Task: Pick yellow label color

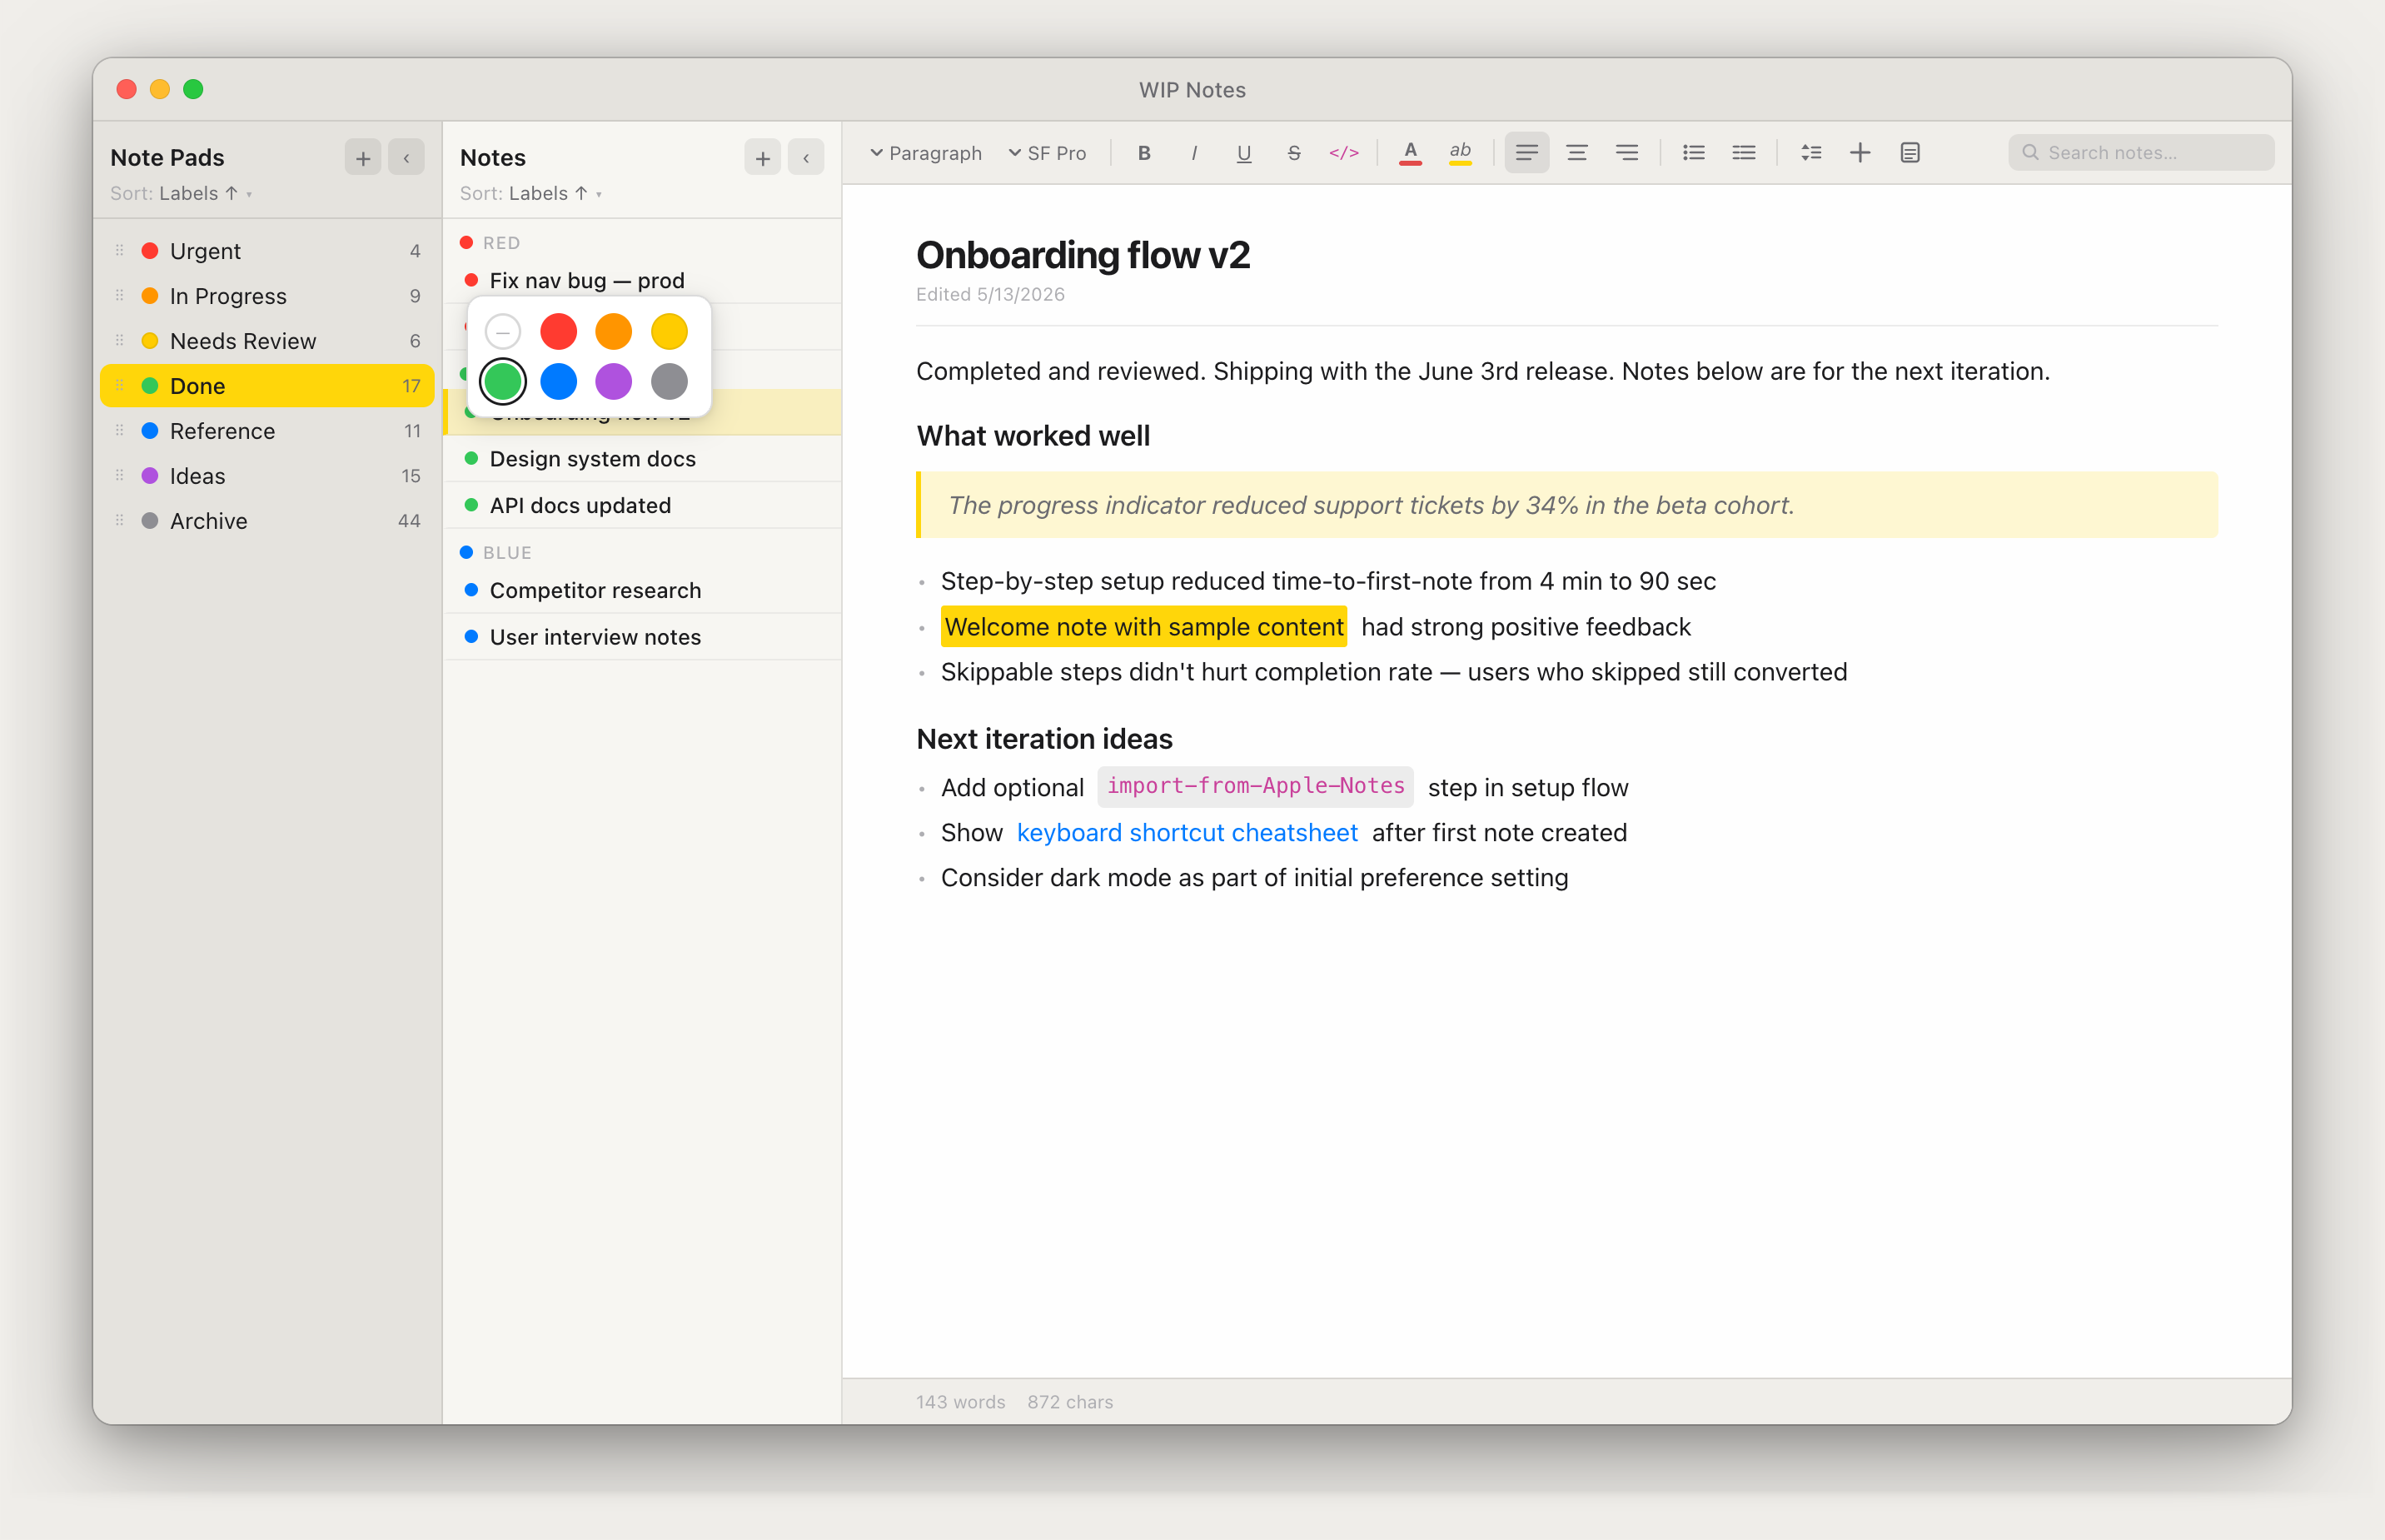Action: (x=670, y=331)
